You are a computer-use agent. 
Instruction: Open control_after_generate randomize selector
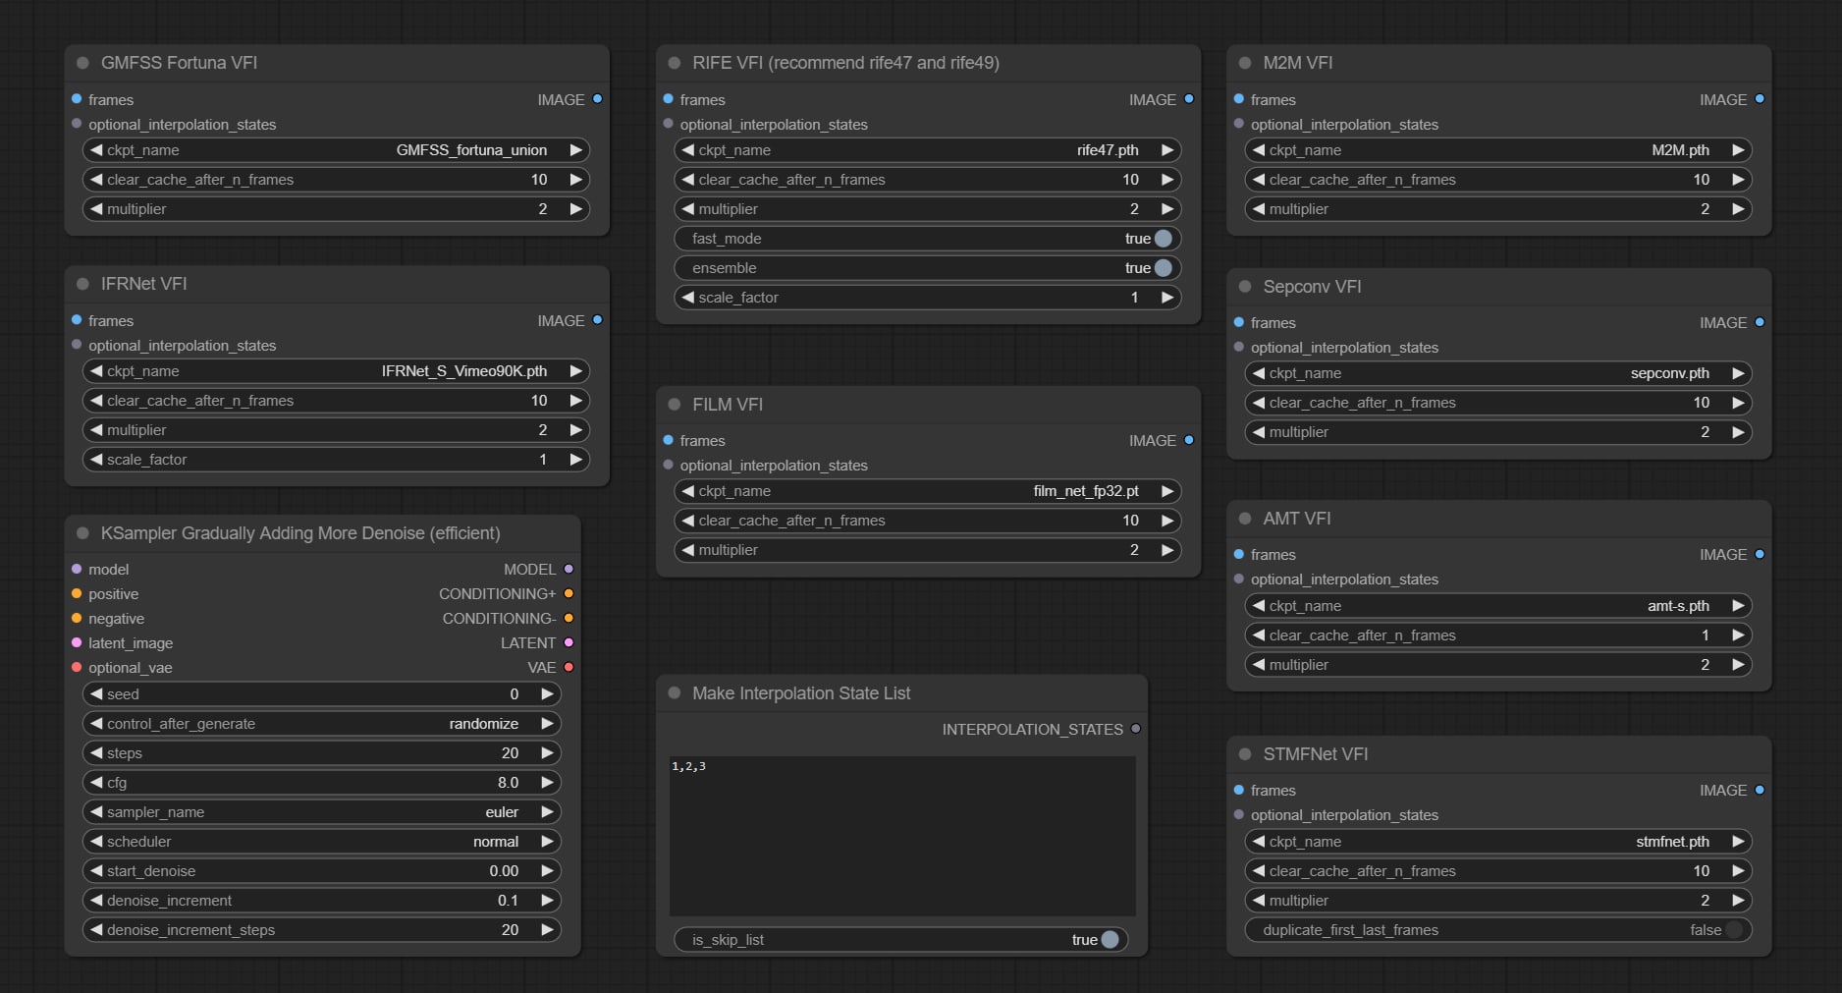(322, 724)
